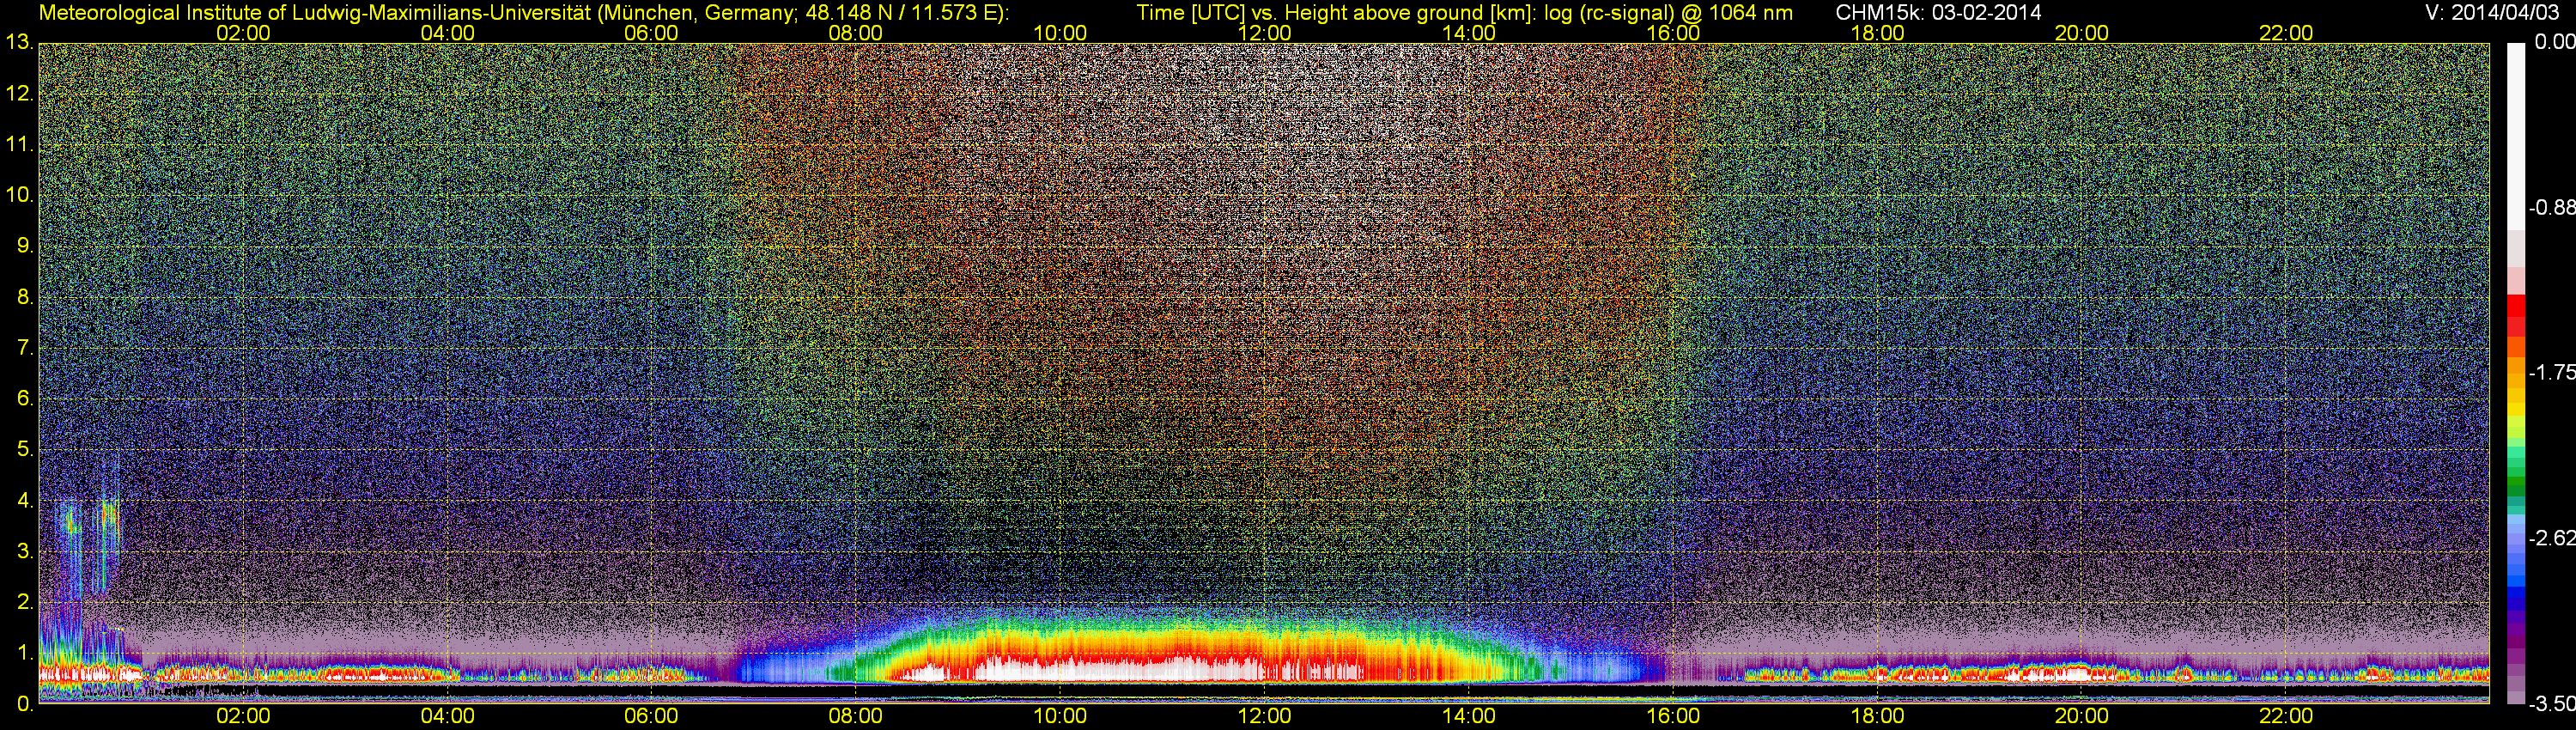The image size is (2576, 730).
Task: Click the 3. km height axis label
Action: click(25, 552)
